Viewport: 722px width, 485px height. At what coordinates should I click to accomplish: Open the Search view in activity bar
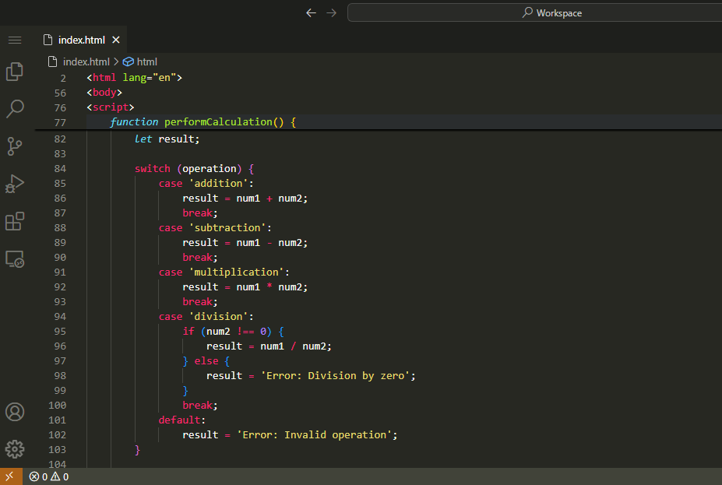[15, 108]
